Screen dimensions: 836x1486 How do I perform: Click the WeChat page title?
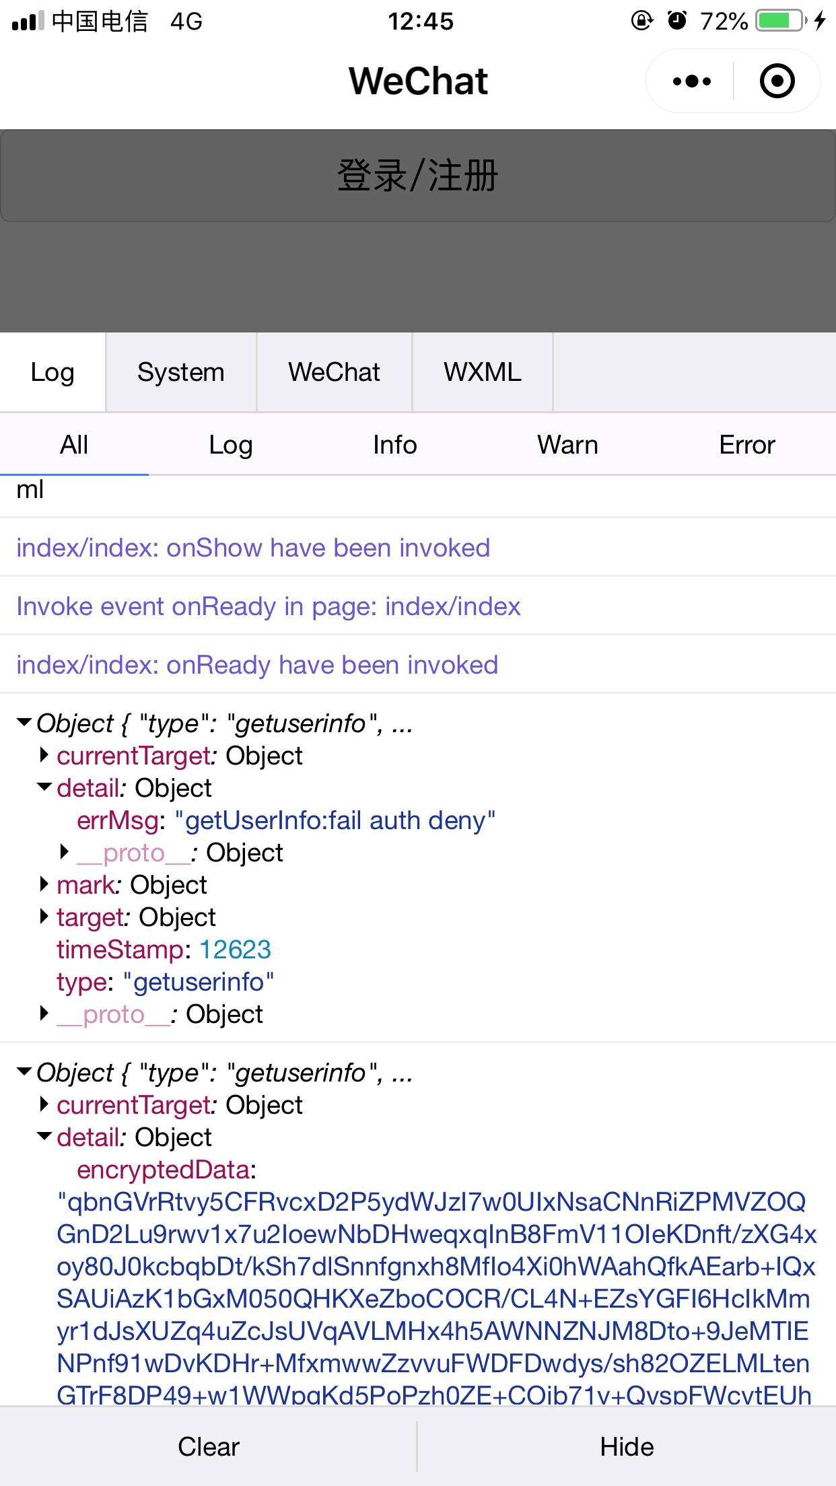point(418,81)
